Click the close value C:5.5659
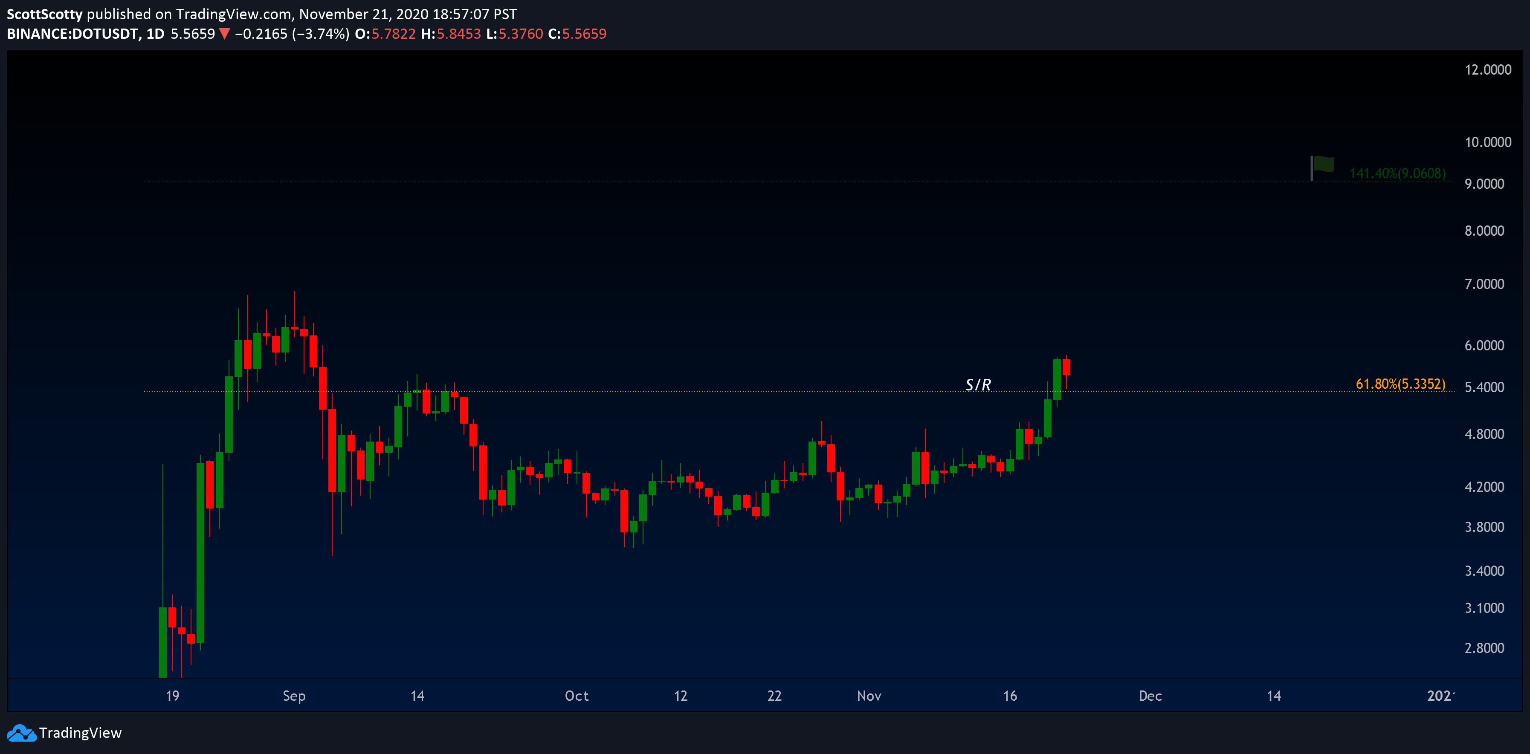 pos(577,34)
